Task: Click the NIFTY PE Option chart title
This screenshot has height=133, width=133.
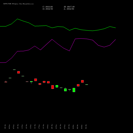Action: click(x=18, y=4)
